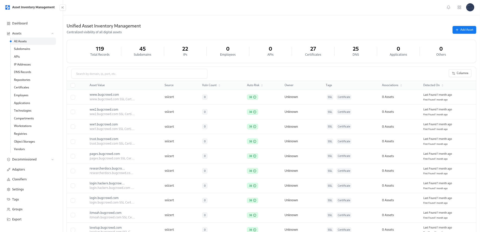
Task: Click risk info icon for trust.bugcrowd.com
Action: pos(255,141)
